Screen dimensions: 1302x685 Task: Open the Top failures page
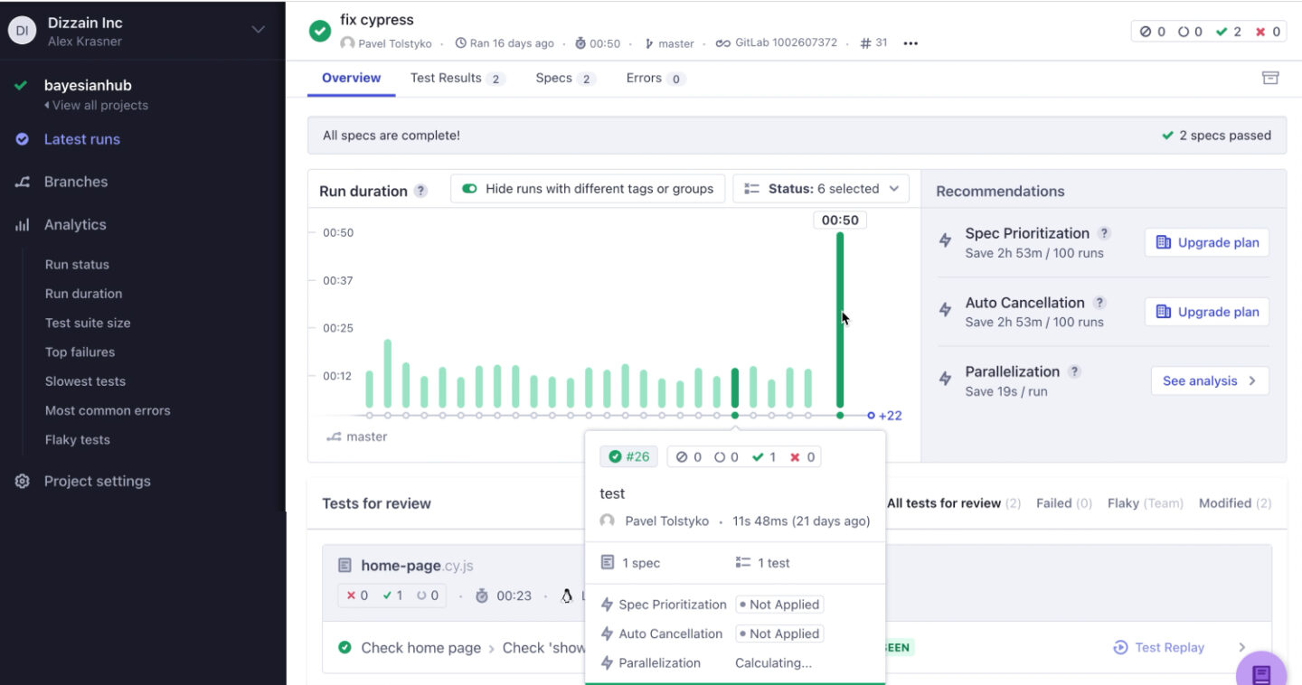click(x=80, y=352)
